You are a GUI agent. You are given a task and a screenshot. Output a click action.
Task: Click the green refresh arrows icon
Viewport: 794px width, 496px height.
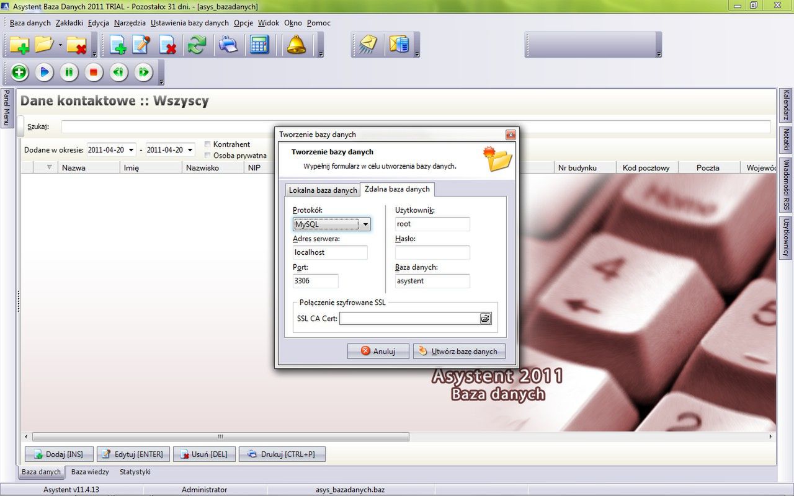(197, 45)
